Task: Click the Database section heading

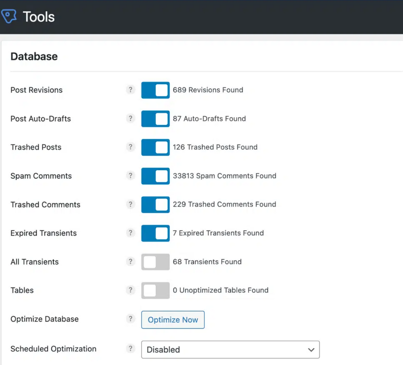Action: (34, 56)
